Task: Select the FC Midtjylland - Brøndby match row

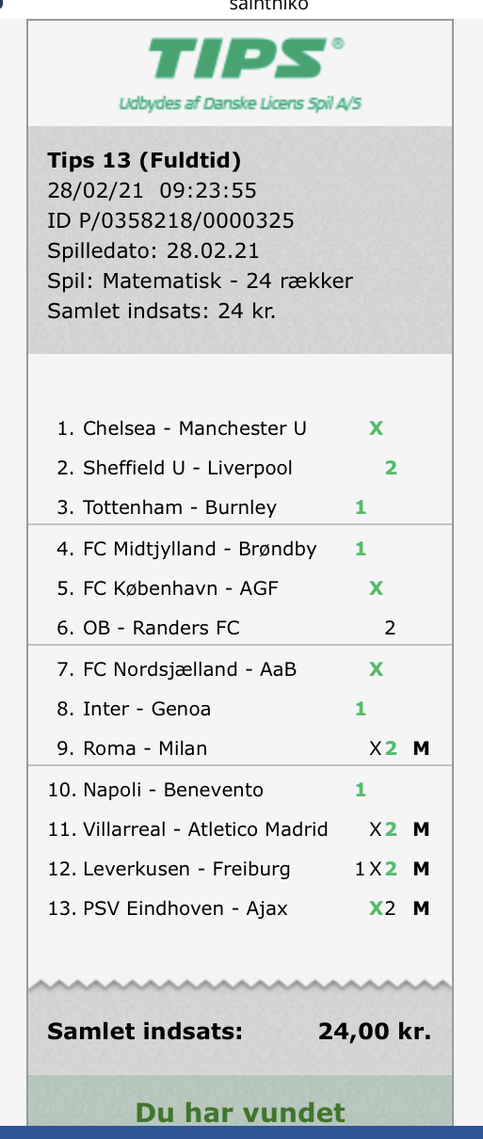Action: click(240, 549)
